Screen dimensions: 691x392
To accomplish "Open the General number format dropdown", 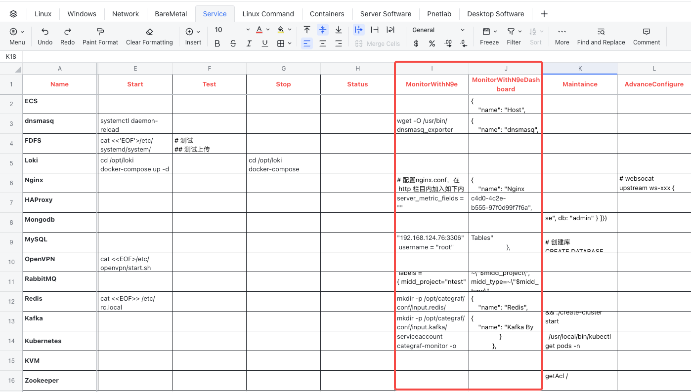I will coord(438,30).
